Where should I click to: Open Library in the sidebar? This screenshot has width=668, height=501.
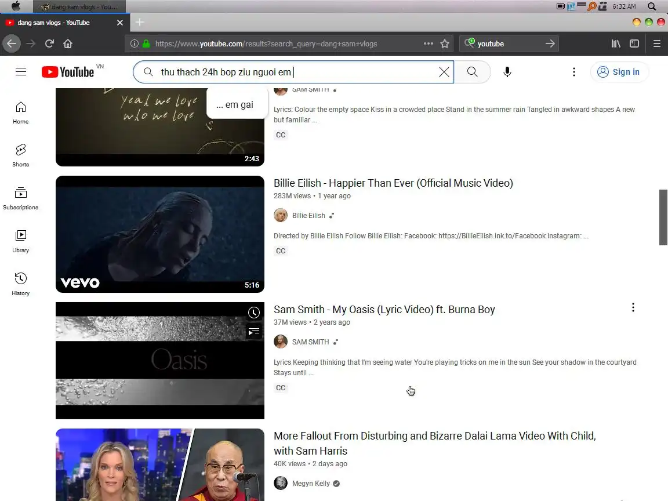click(20, 242)
